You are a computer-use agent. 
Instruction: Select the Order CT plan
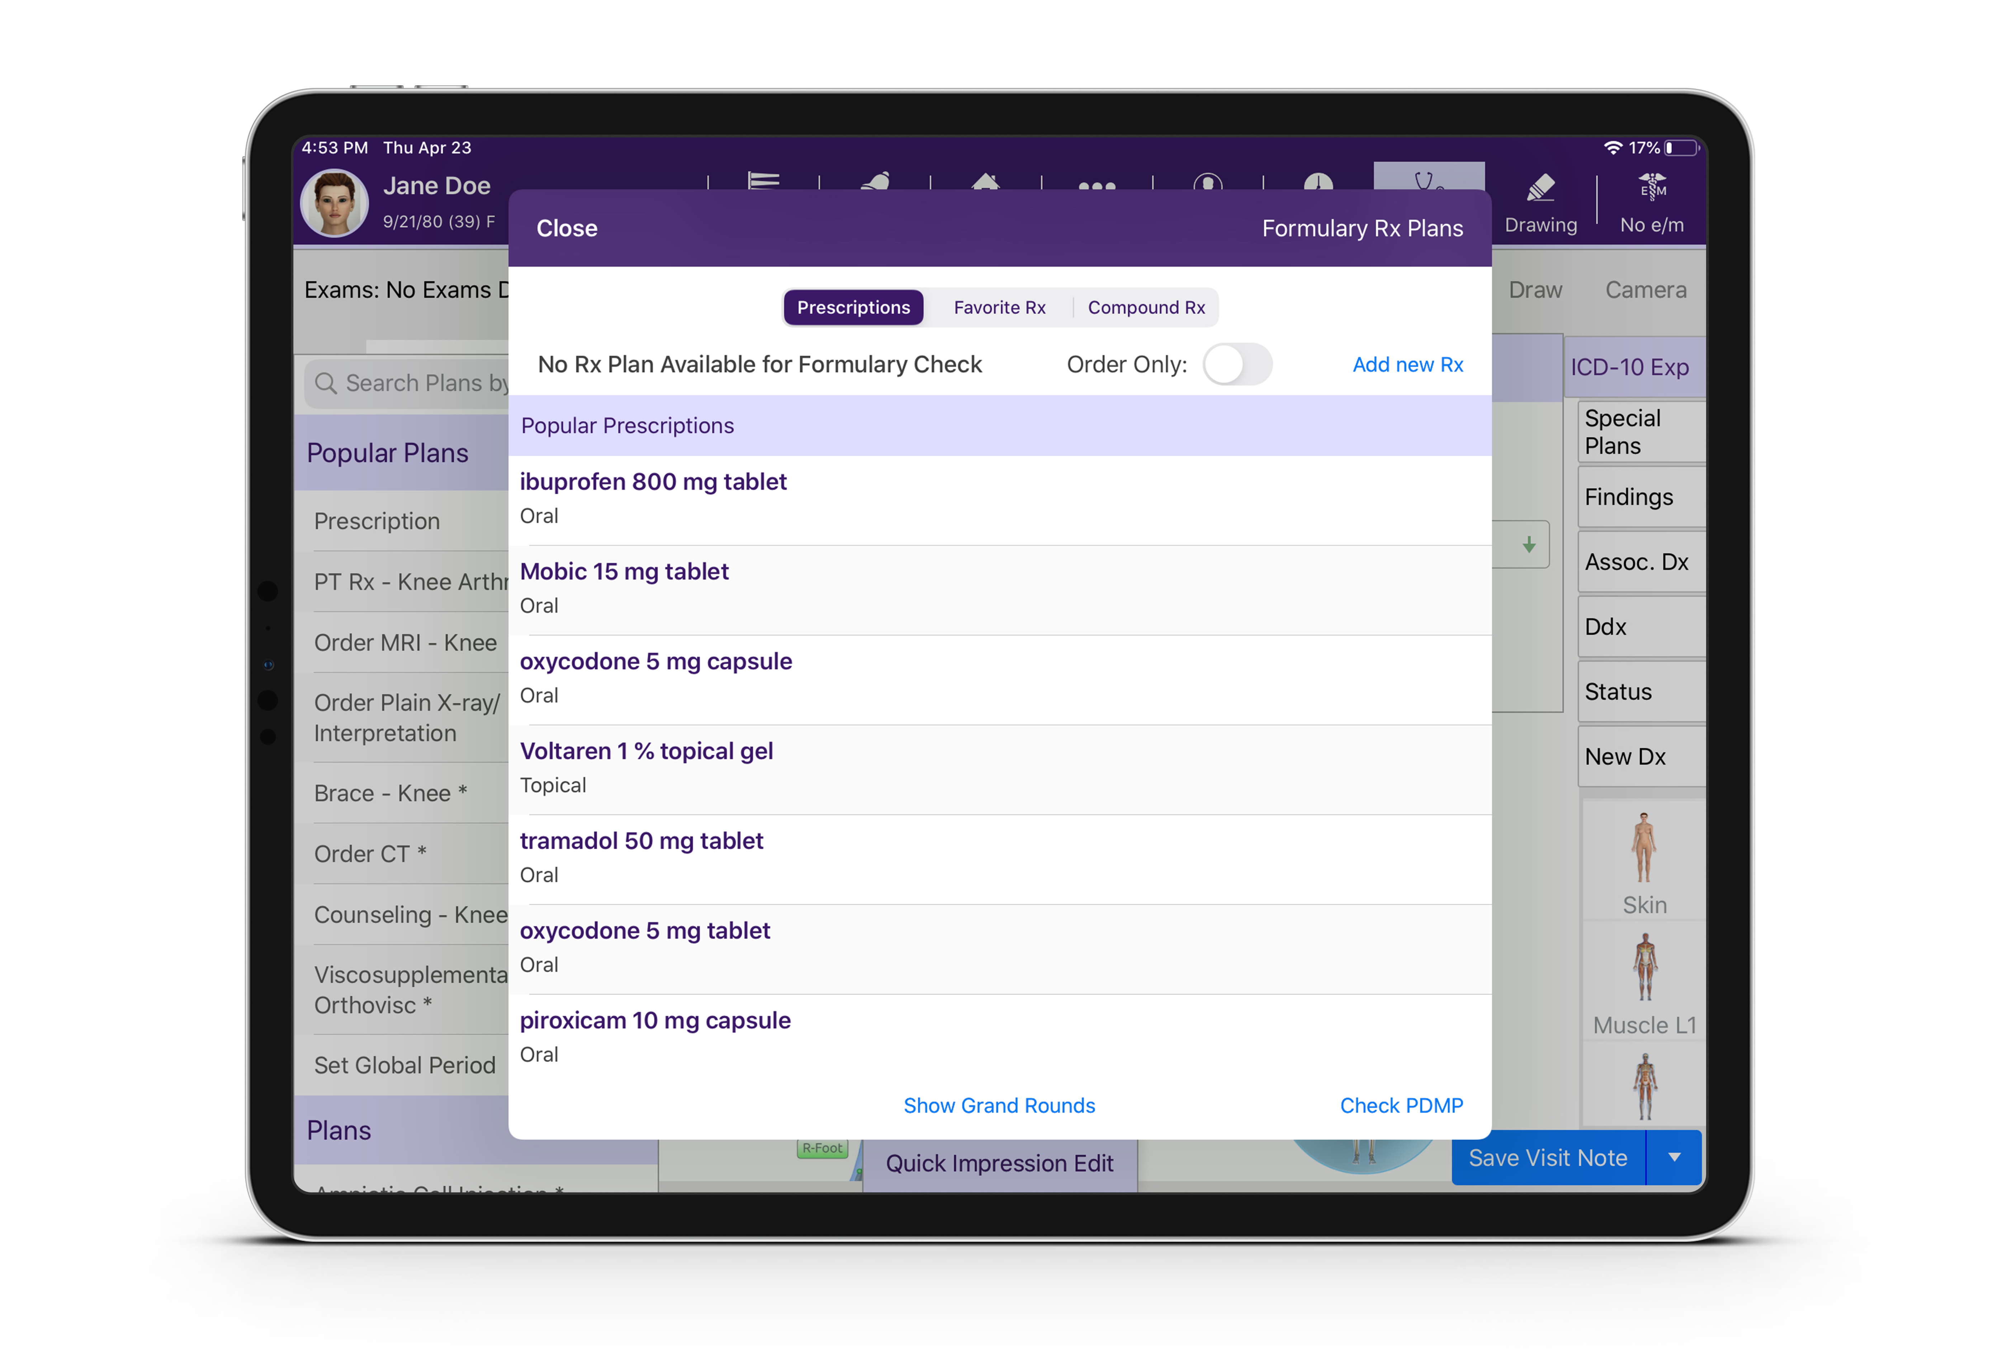[402, 853]
